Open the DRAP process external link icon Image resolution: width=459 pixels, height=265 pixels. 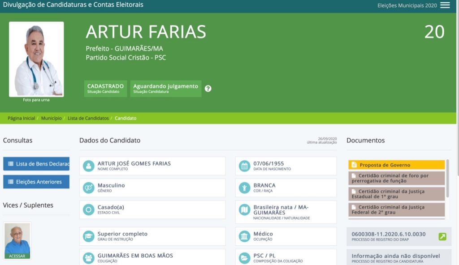pos(442,236)
